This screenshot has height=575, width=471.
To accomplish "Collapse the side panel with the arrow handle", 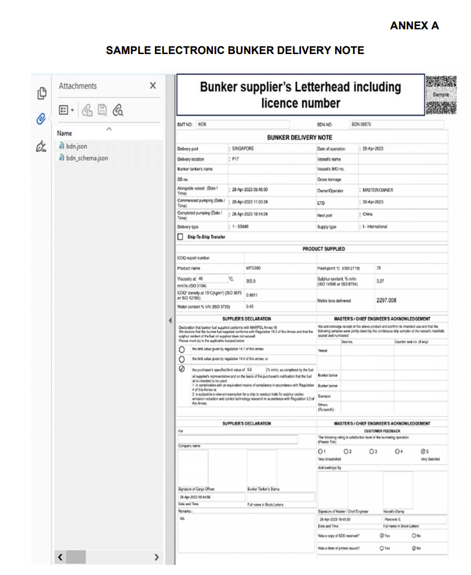I will tap(170, 320).
